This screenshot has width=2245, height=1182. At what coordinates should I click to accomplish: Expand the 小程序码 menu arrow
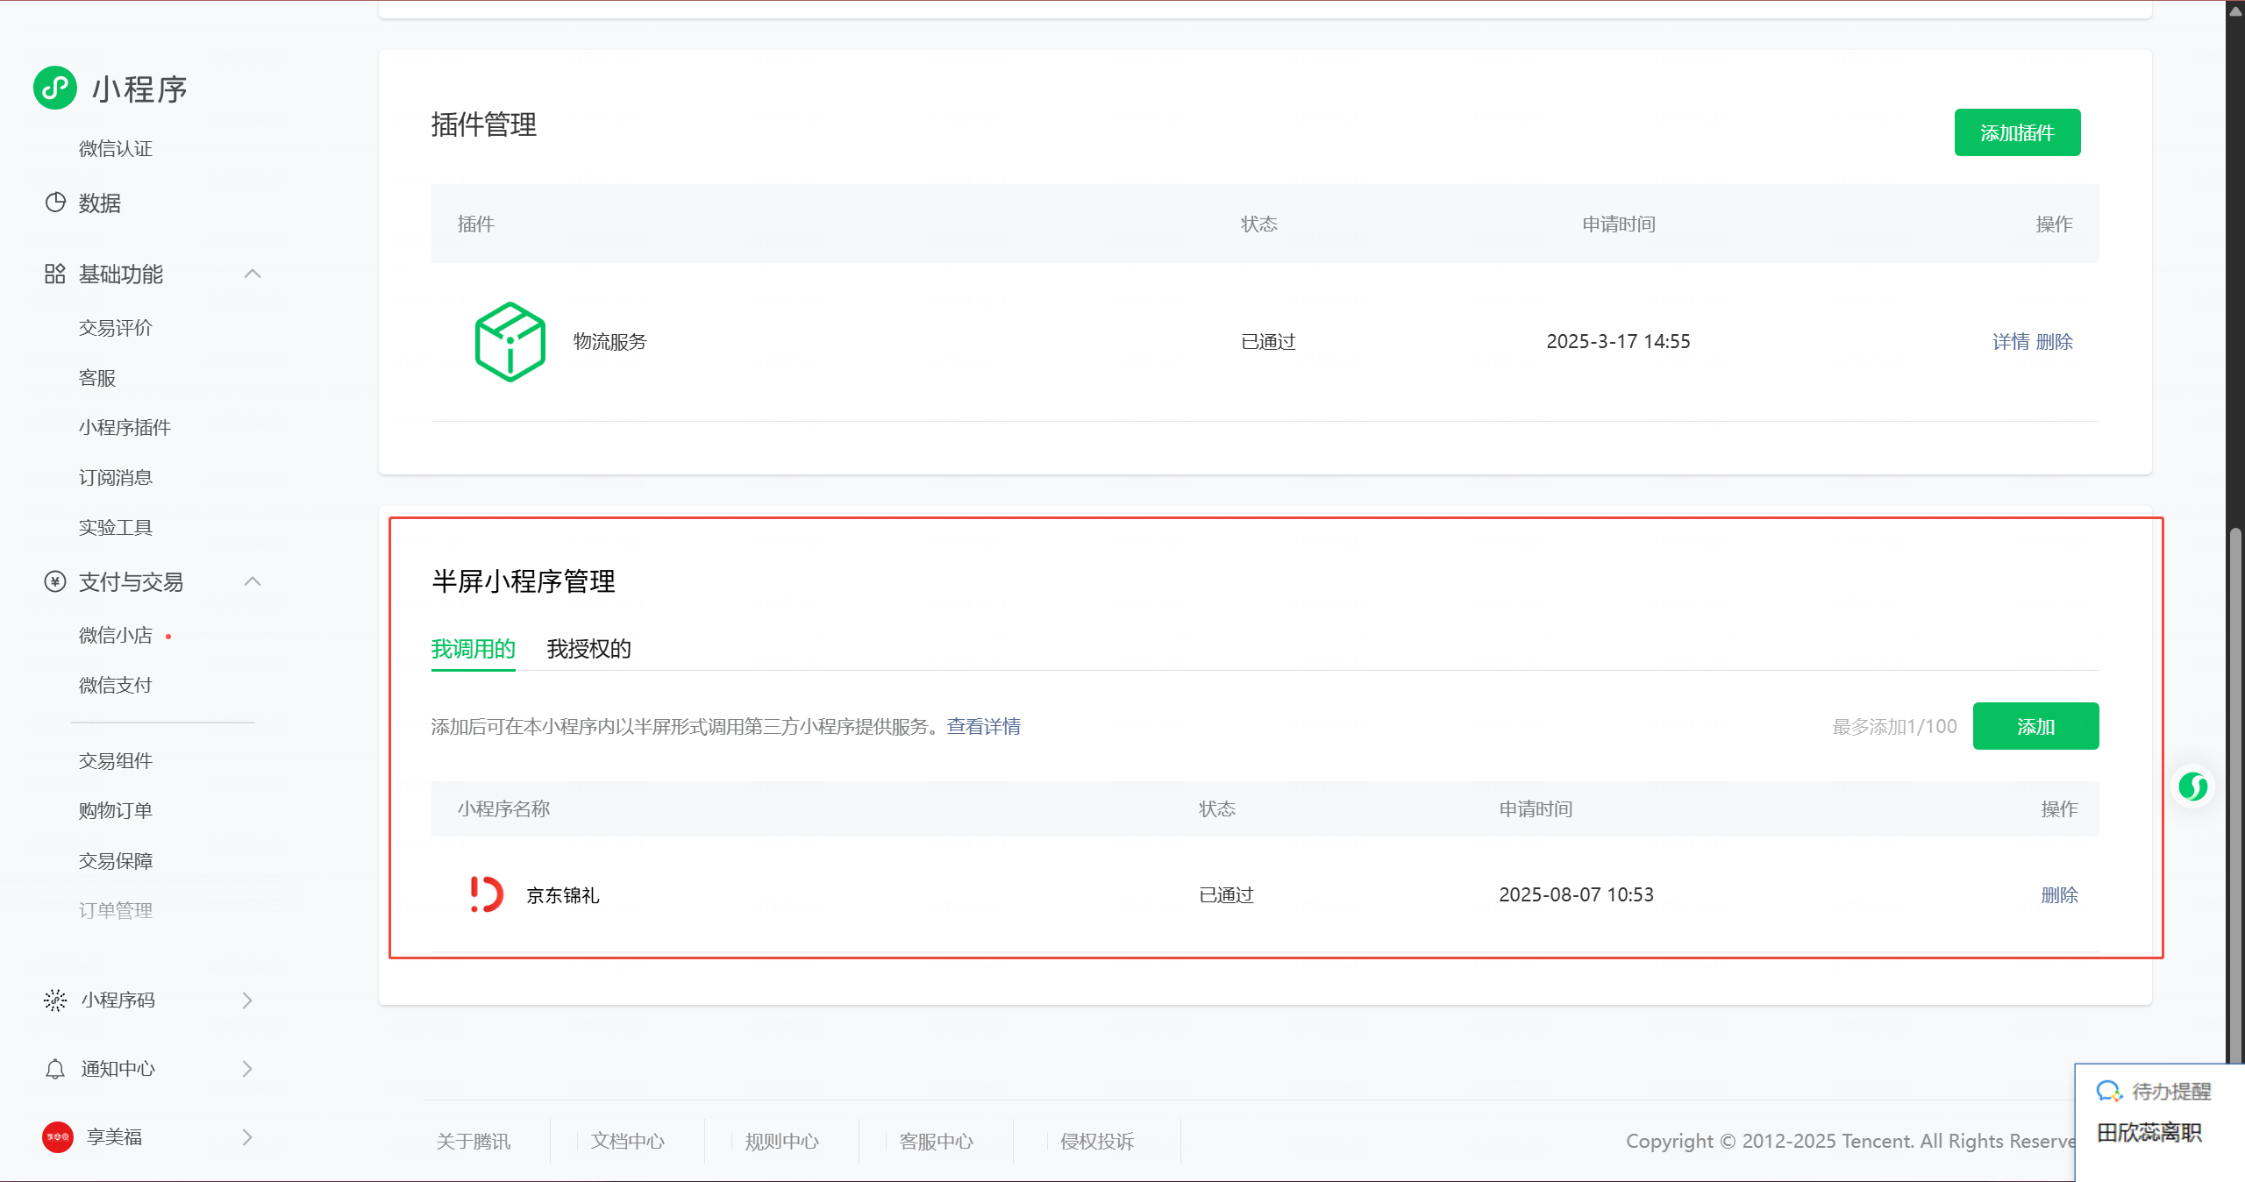[x=247, y=1000]
